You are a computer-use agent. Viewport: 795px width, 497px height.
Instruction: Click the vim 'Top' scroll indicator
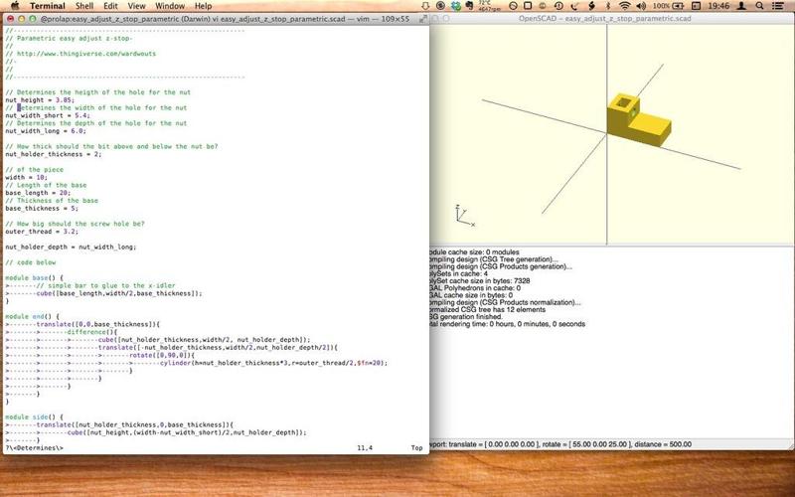pos(416,448)
